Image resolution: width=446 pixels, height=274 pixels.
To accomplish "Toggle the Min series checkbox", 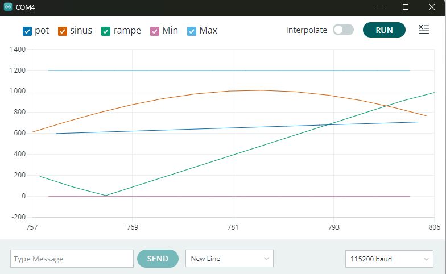I will [155, 31].
